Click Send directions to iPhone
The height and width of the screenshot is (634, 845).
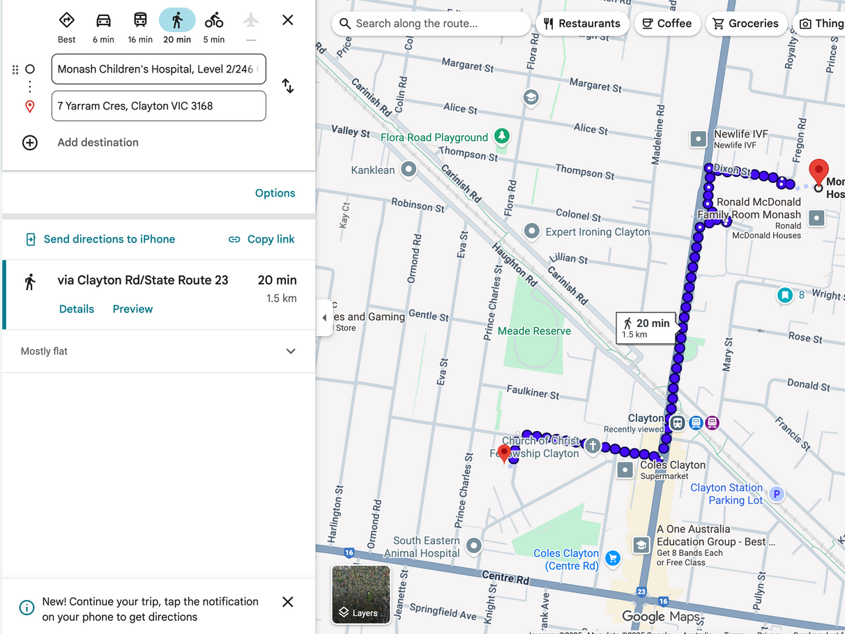click(x=100, y=239)
